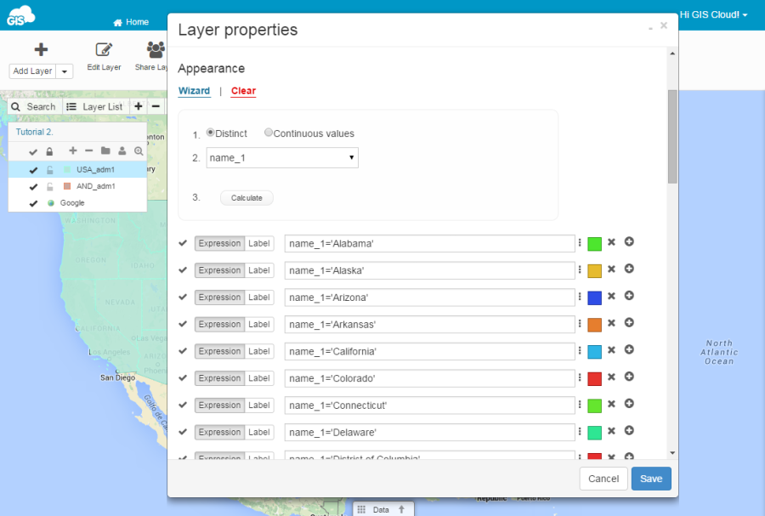Select the Continuous values radio button

tap(269, 132)
